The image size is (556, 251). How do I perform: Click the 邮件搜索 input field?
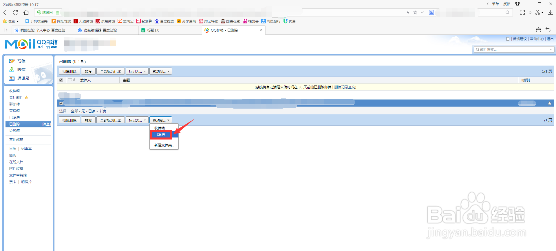click(512, 49)
